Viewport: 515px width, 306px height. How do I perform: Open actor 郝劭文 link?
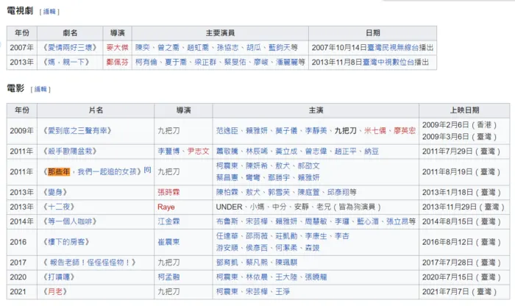tap(308, 166)
